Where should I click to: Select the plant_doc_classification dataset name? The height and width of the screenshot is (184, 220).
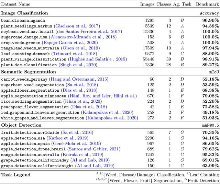click(x=29, y=65)
